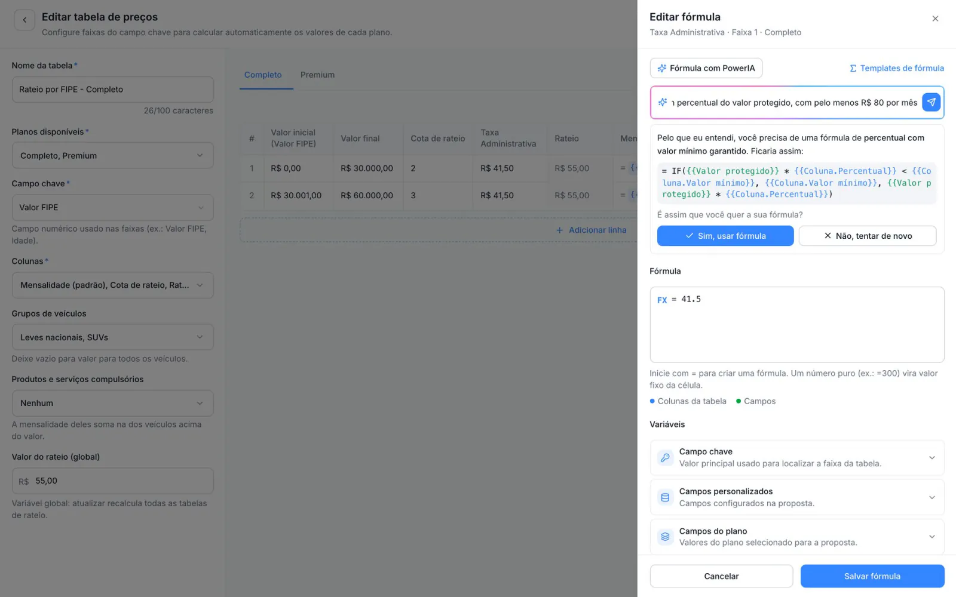Screen dimensions: 956x597
Task: Click the plus icon of Adicionar linha
Action: click(x=559, y=230)
